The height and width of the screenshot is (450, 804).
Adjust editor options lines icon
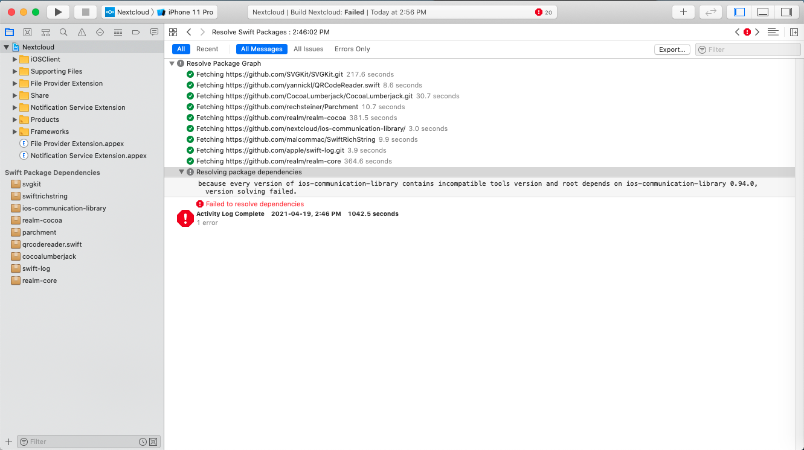point(773,32)
